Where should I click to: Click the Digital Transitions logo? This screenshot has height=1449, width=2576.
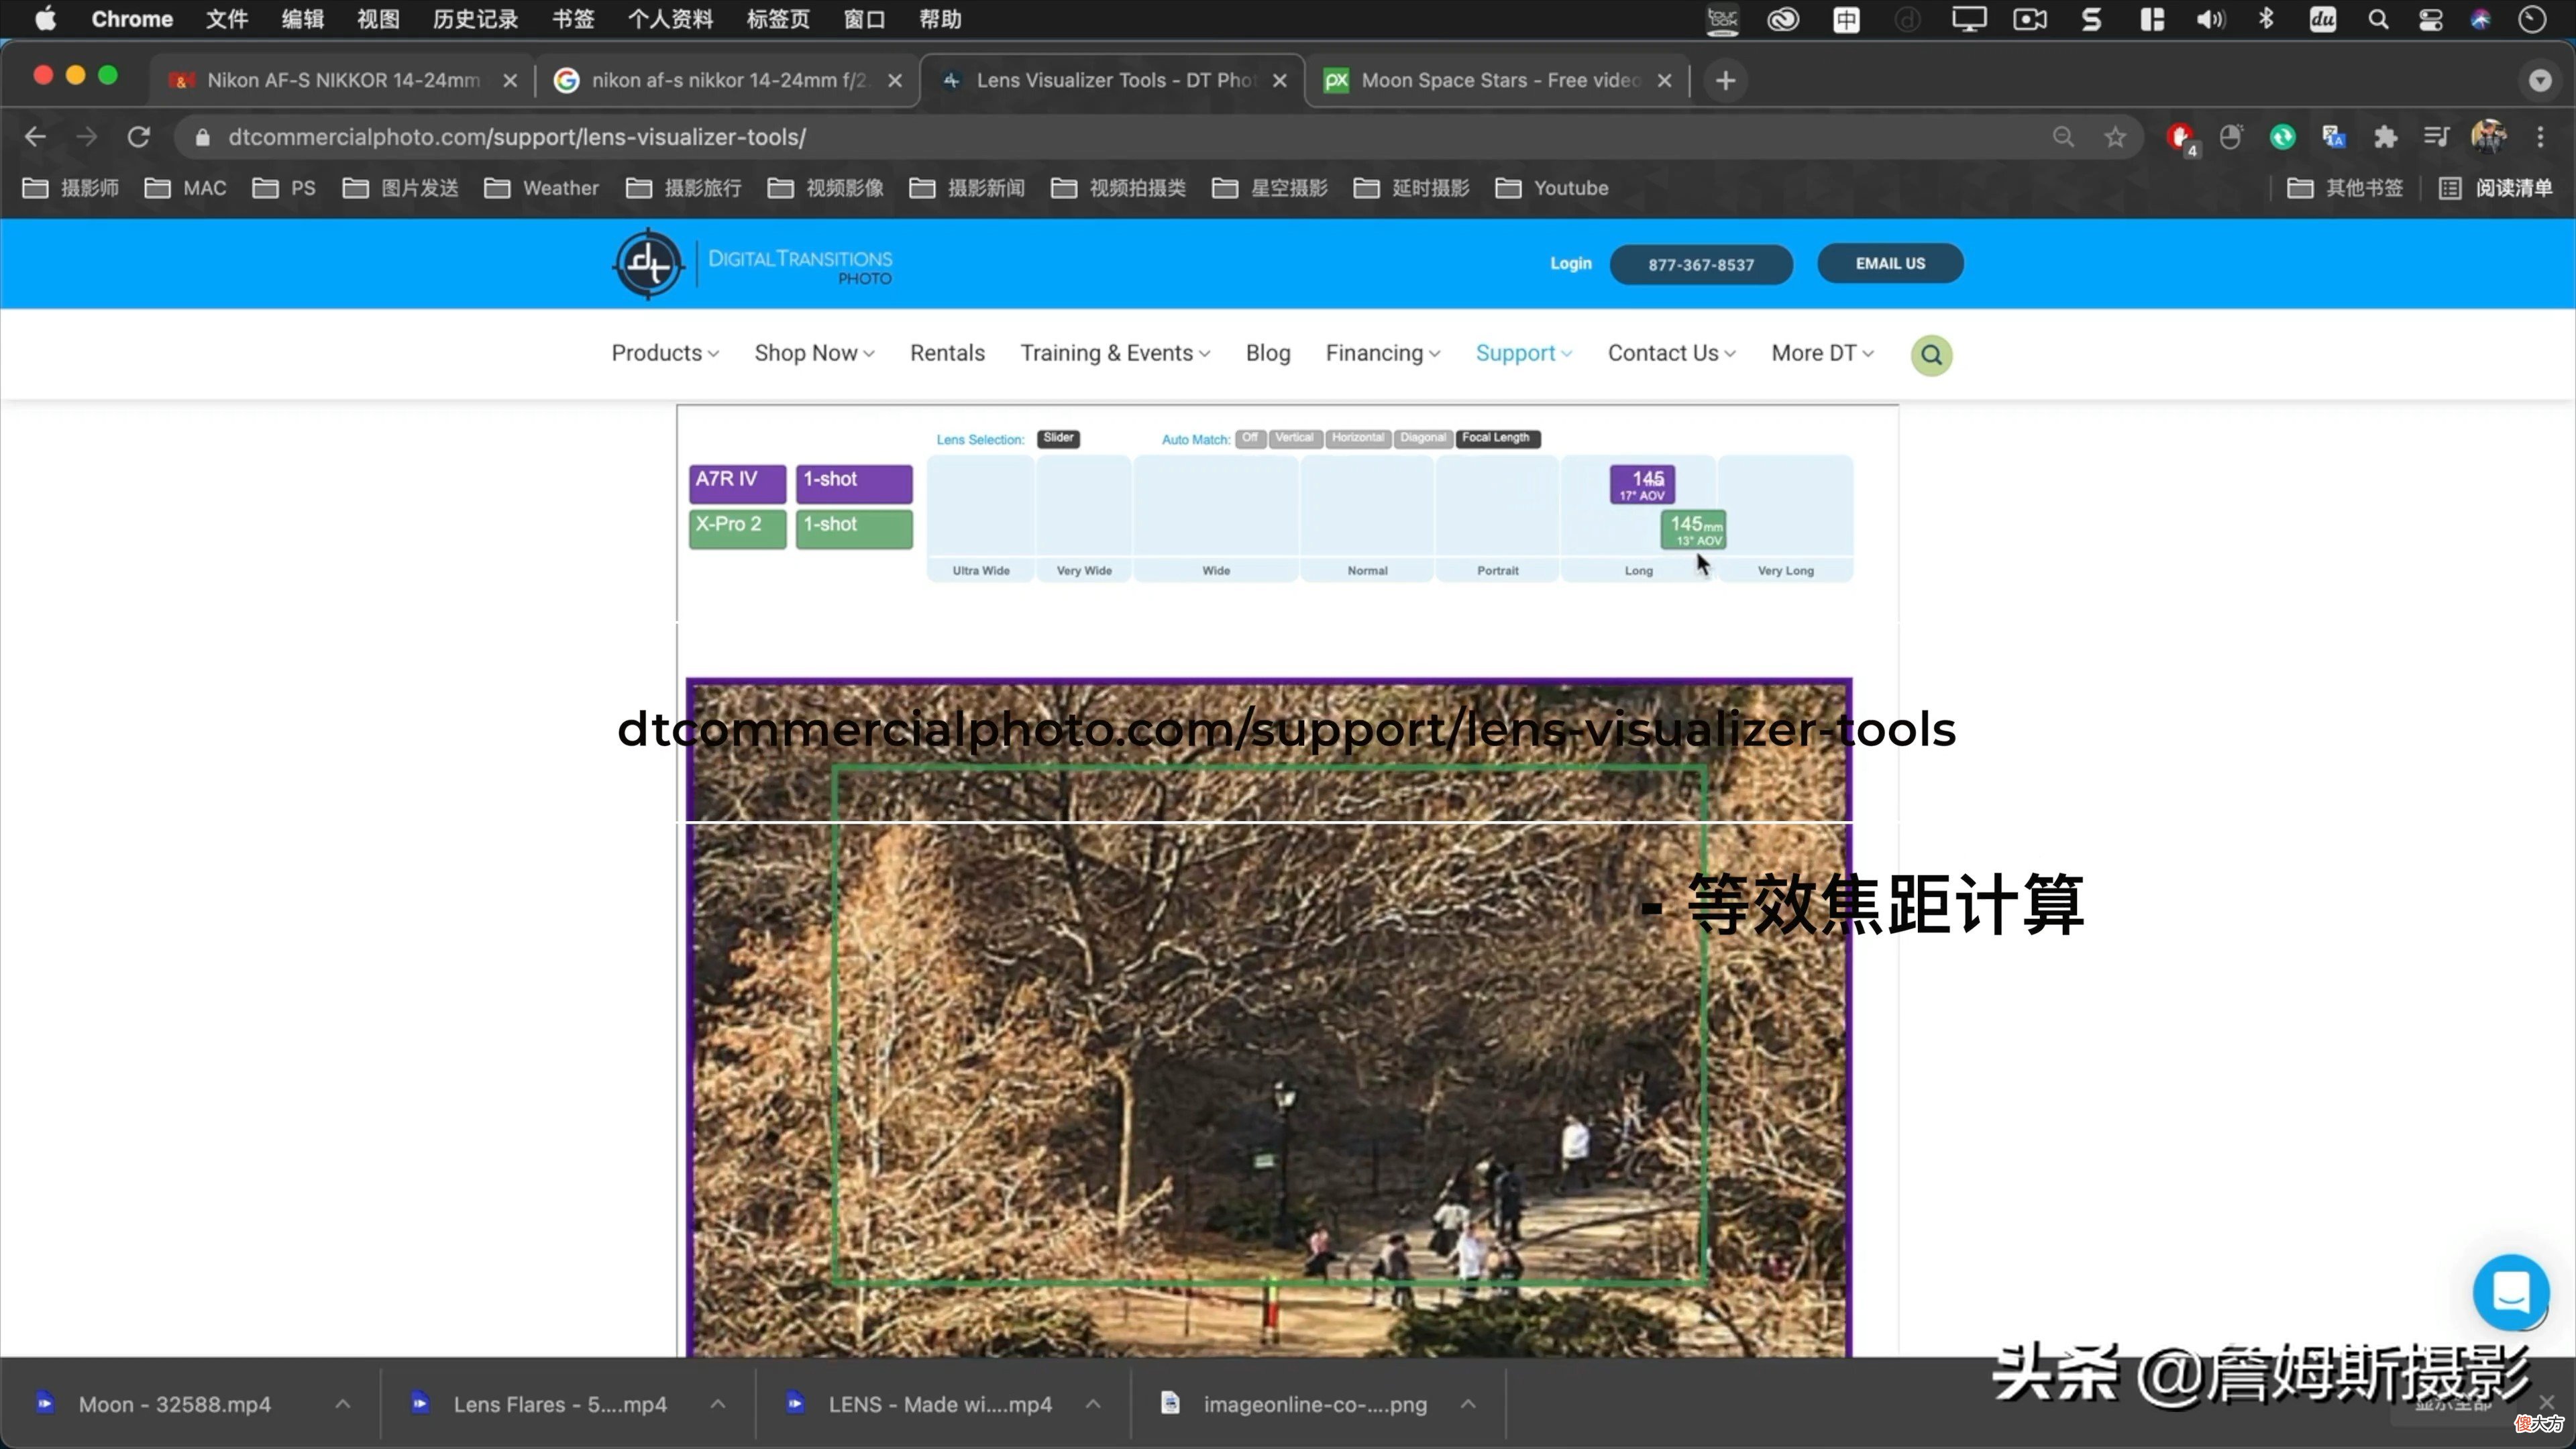pos(752,264)
